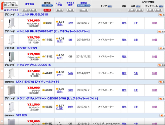Tick checkbox for eureks VF11ES row
The height and width of the screenshot is (125, 165).
coord(2,121)
